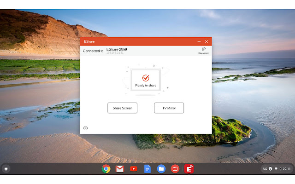Click the battery status icon
Screen dimensions: 295x184
(x=280, y=169)
